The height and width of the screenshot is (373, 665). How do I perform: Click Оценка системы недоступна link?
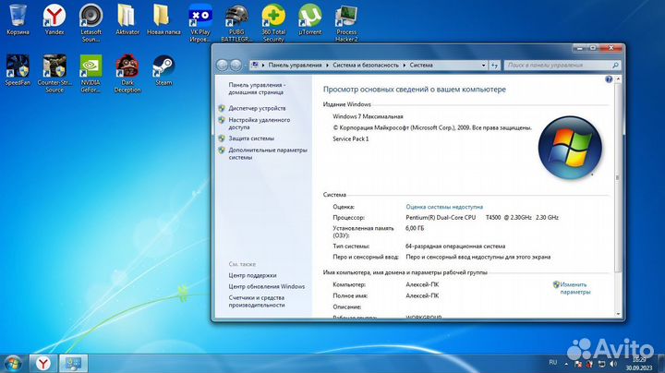coord(444,207)
